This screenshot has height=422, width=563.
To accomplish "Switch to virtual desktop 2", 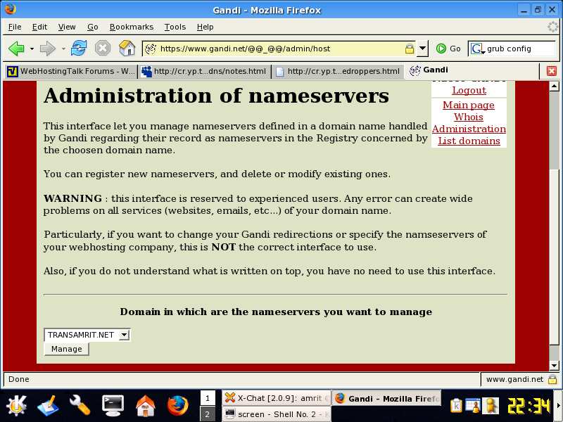I will (208, 414).
